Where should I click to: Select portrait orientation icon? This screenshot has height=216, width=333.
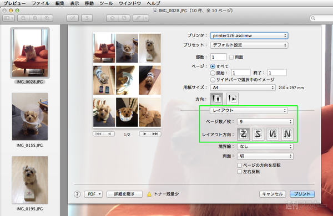[x=216, y=99]
